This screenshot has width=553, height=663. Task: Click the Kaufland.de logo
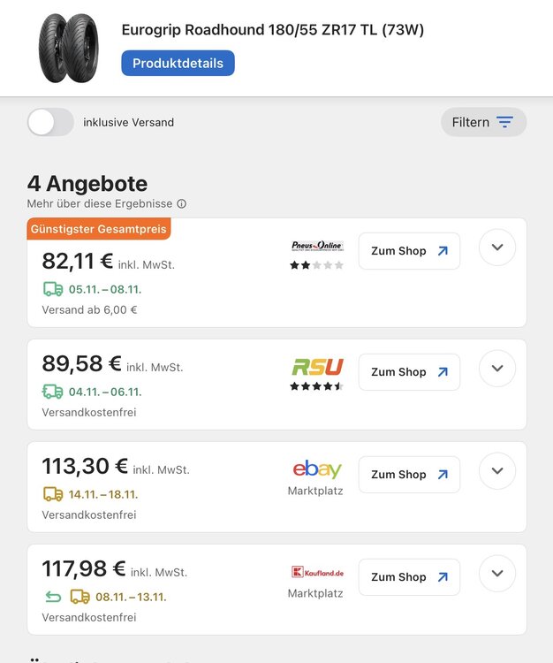pyautogui.click(x=316, y=572)
